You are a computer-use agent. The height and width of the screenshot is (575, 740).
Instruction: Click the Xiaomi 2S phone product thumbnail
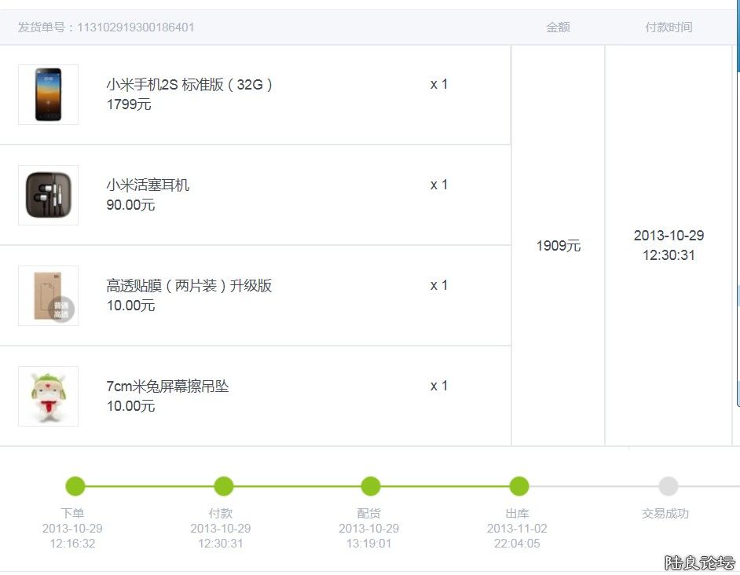tap(48, 94)
